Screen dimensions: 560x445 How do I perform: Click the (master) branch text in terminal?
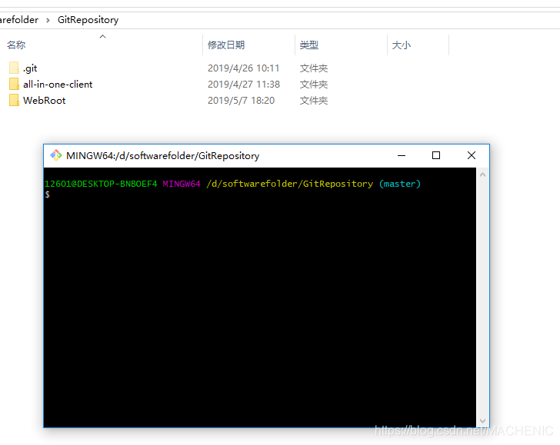click(x=400, y=184)
